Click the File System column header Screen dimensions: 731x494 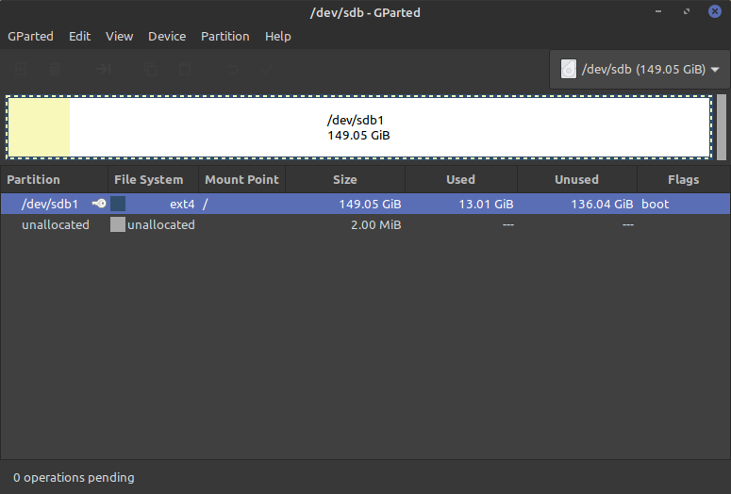tap(154, 179)
